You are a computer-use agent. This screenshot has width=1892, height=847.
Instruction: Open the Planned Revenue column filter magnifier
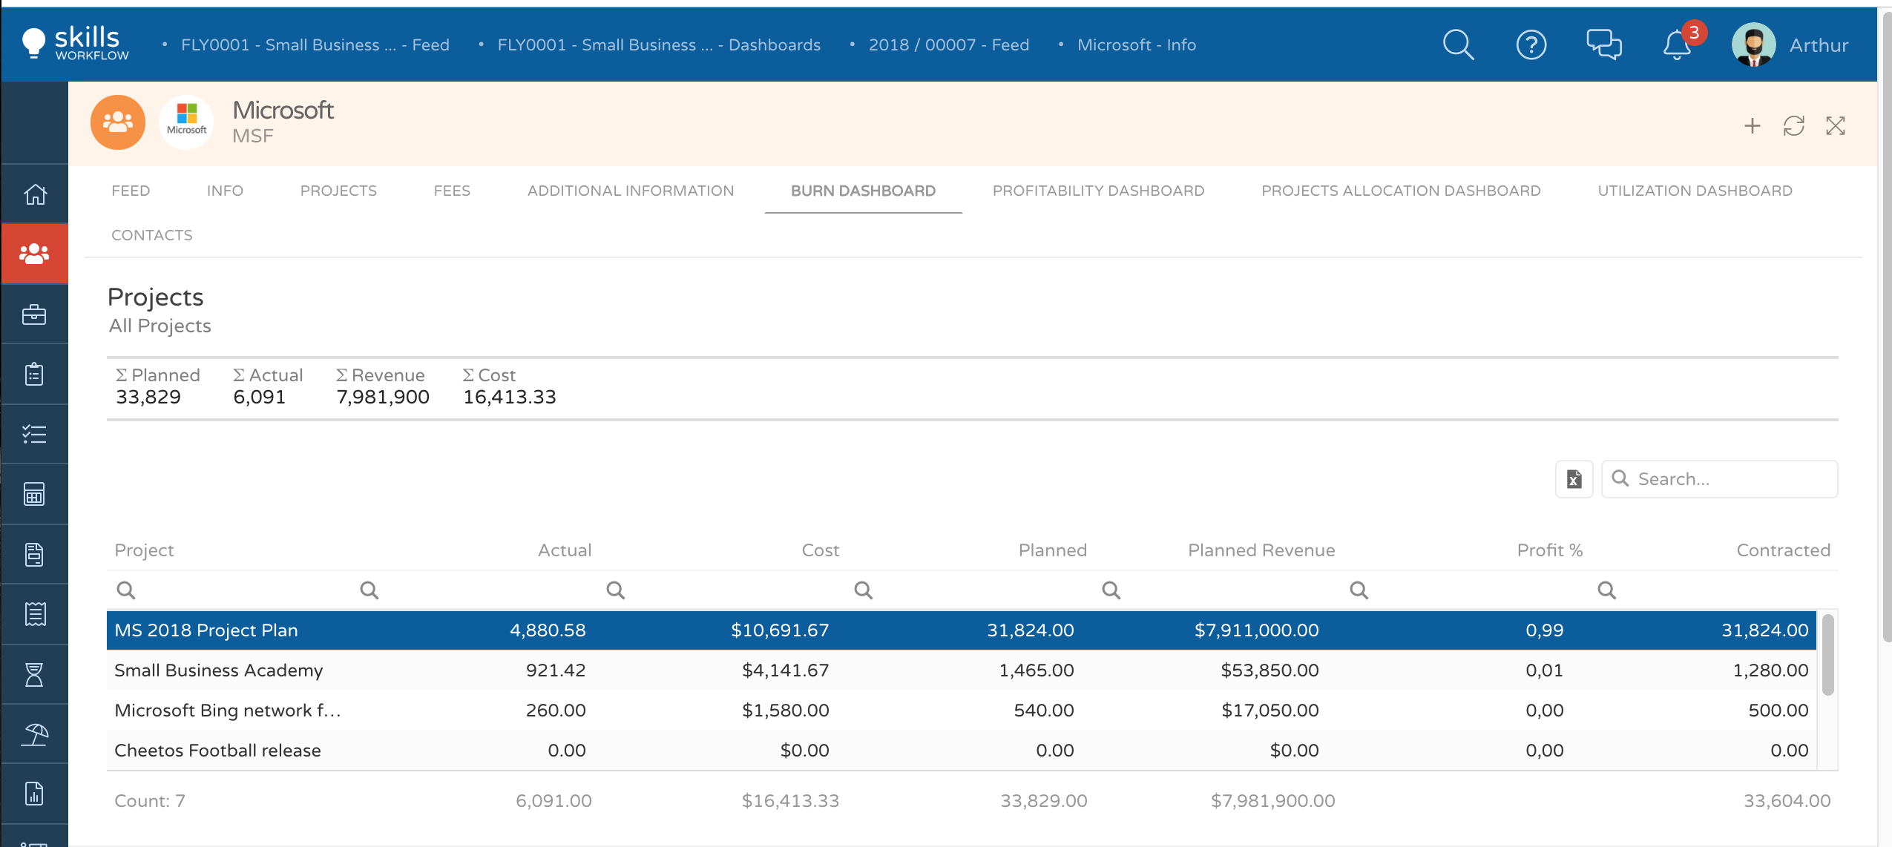coord(1111,590)
